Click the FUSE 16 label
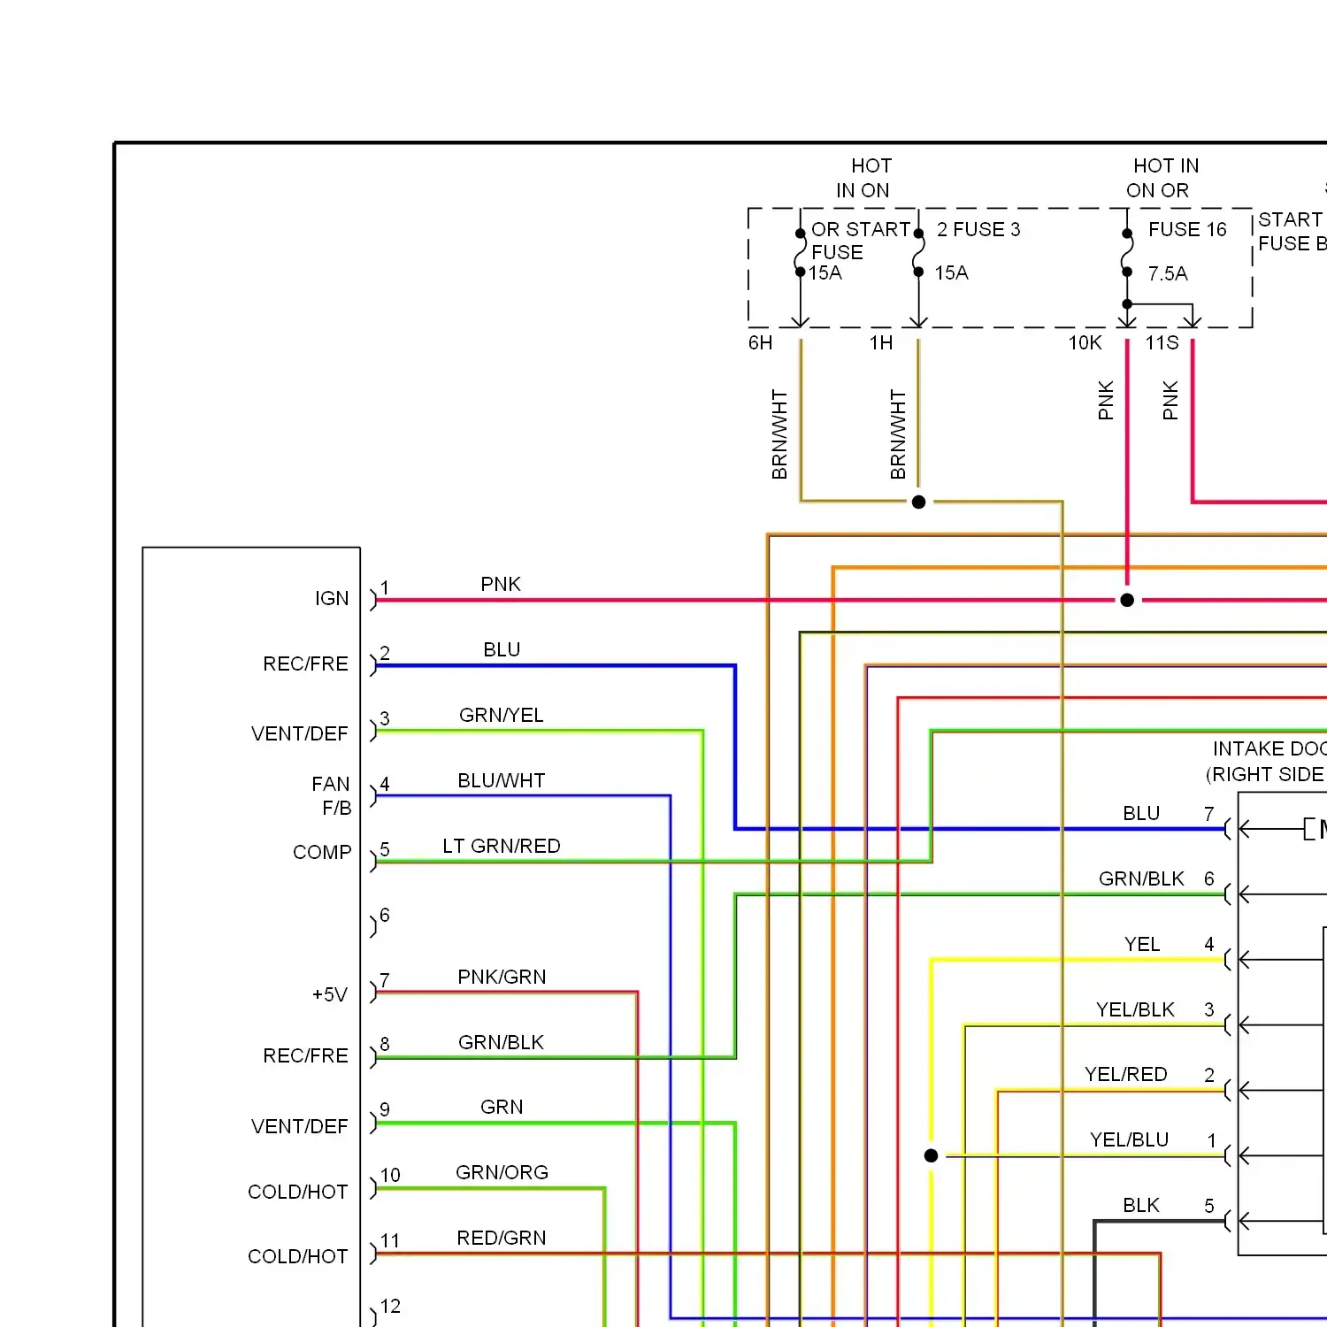The image size is (1327, 1327). tap(1188, 230)
